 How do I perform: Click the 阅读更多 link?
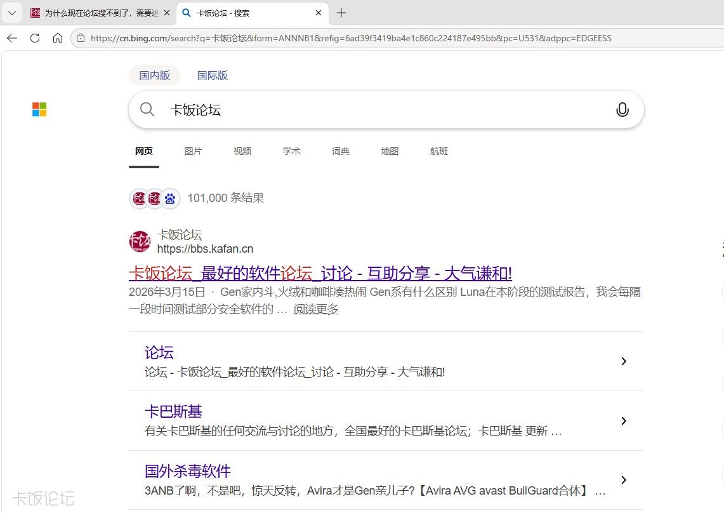(316, 309)
